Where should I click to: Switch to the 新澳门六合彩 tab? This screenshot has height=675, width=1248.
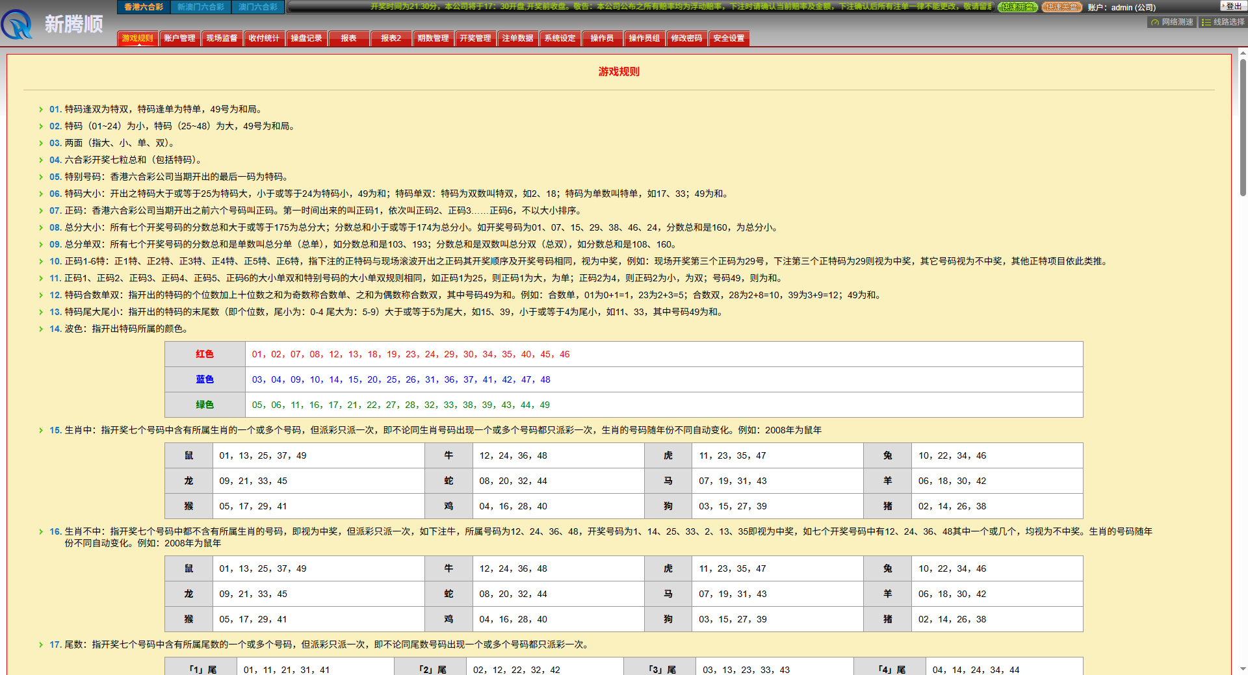click(x=201, y=7)
